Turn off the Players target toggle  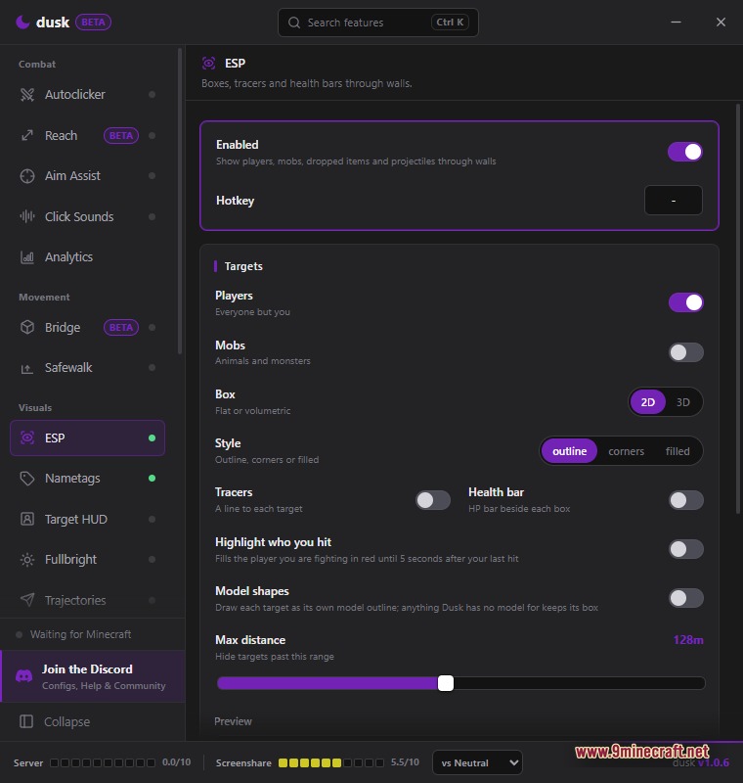686,302
